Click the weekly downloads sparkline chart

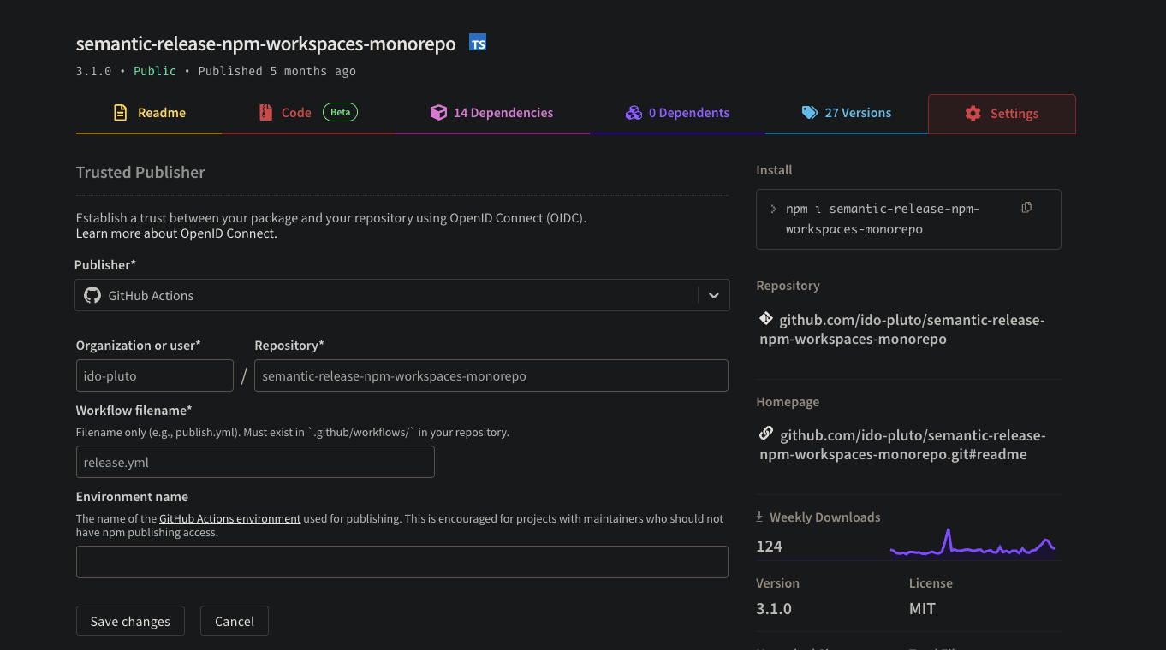[x=973, y=544]
